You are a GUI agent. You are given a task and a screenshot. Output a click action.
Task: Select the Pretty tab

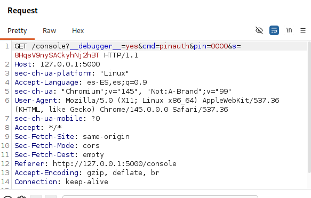17,31
